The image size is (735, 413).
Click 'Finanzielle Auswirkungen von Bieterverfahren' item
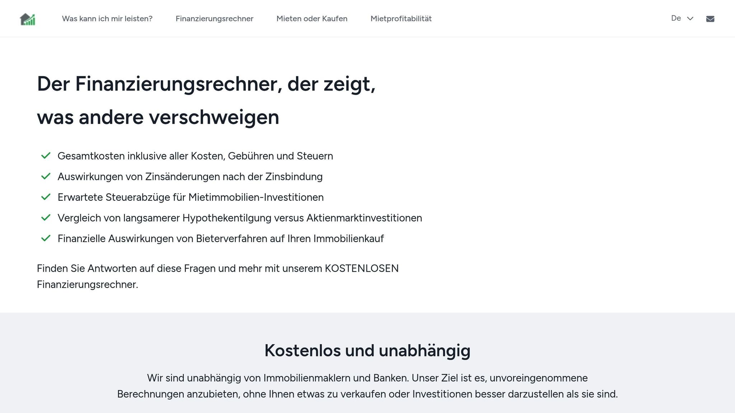pyautogui.click(x=221, y=238)
